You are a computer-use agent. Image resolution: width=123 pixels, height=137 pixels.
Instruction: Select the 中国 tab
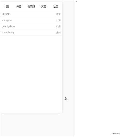click(6, 7)
